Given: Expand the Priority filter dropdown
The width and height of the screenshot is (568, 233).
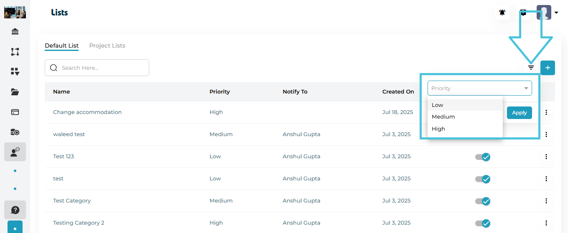Looking at the screenshot, I should point(479,88).
